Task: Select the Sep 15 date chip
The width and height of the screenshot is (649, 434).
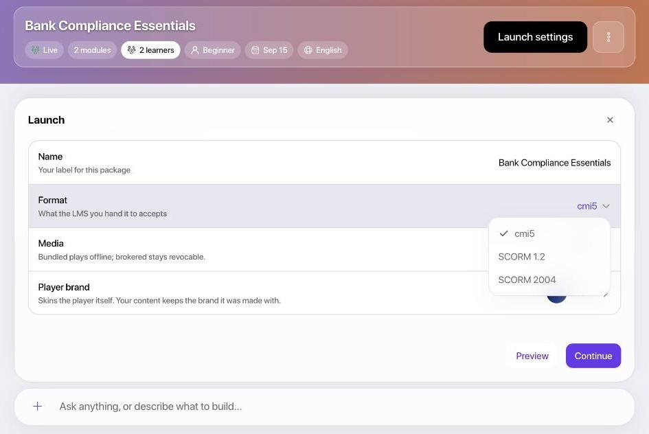Action: (x=269, y=50)
